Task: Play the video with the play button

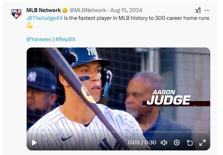Action: click(34, 143)
